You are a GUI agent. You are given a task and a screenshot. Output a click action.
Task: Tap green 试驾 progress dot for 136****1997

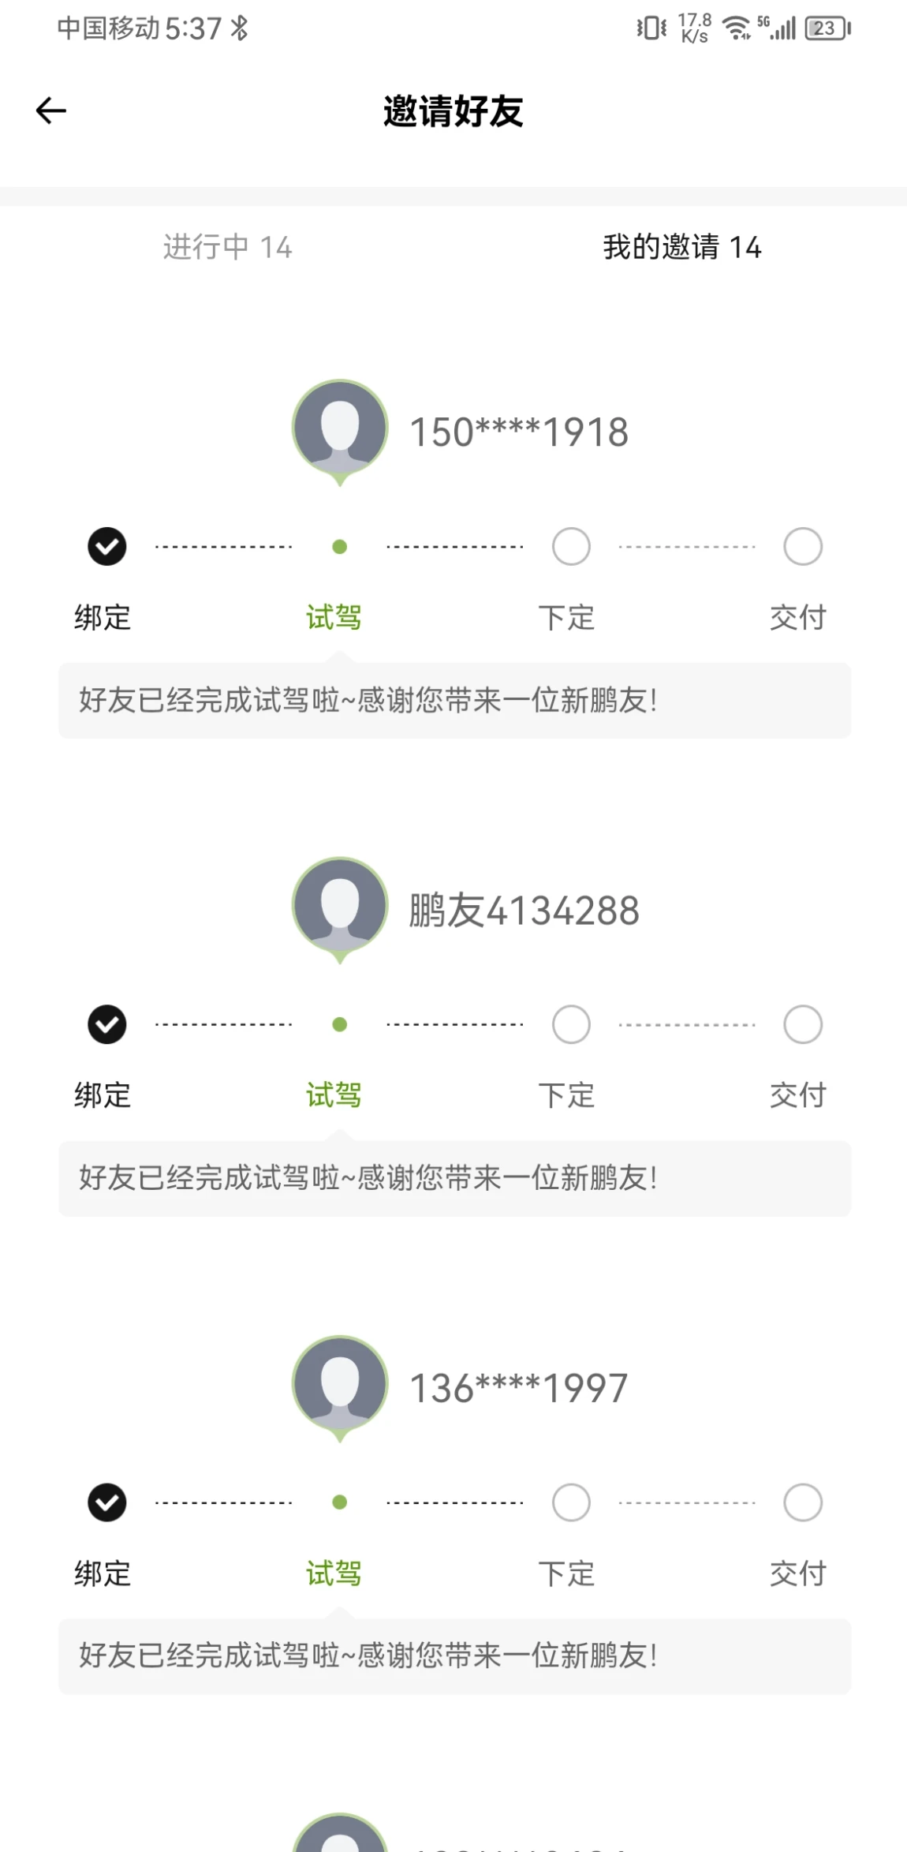pos(340,1502)
